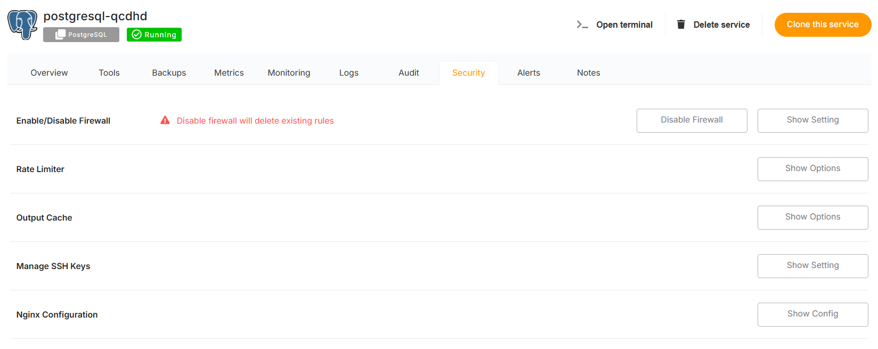Viewport: 878px width, 349px height.
Task: Open the Alerts tab
Action: click(x=529, y=73)
